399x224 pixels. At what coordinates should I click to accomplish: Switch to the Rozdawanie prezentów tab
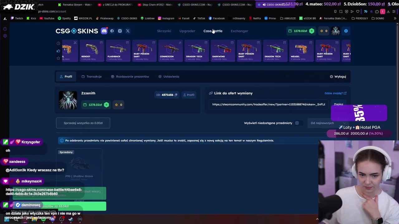(x=130, y=77)
